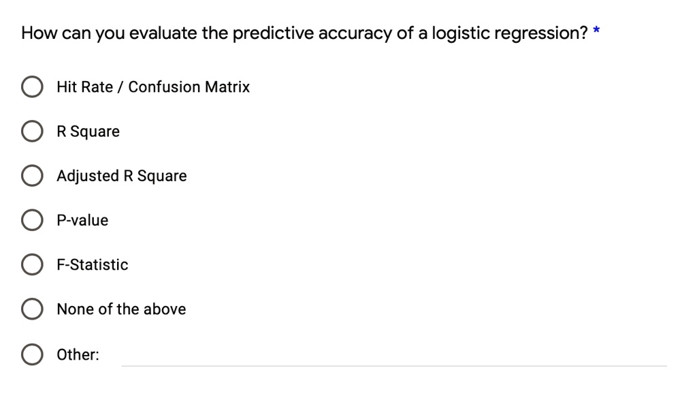
Task: Click the Other label text
Action: 78,354
